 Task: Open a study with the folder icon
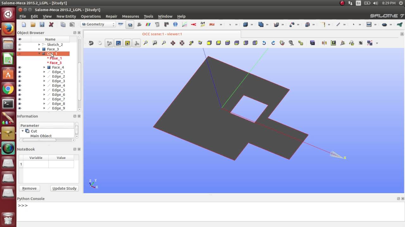coord(33,24)
